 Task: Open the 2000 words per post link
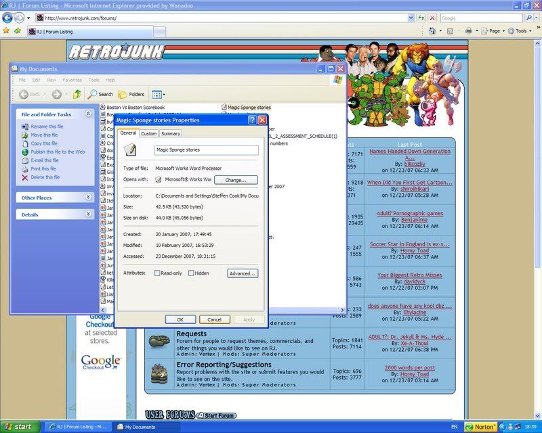410,368
